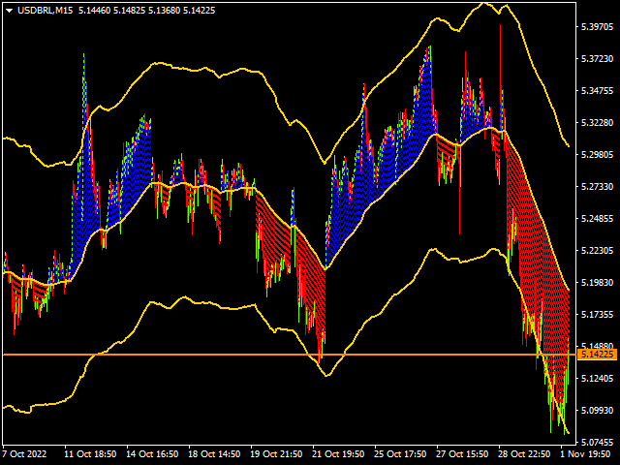This screenshot has height=465, width=620.
Task: Select the 1 Nov 19:50 time label
Action: point(585,454)
